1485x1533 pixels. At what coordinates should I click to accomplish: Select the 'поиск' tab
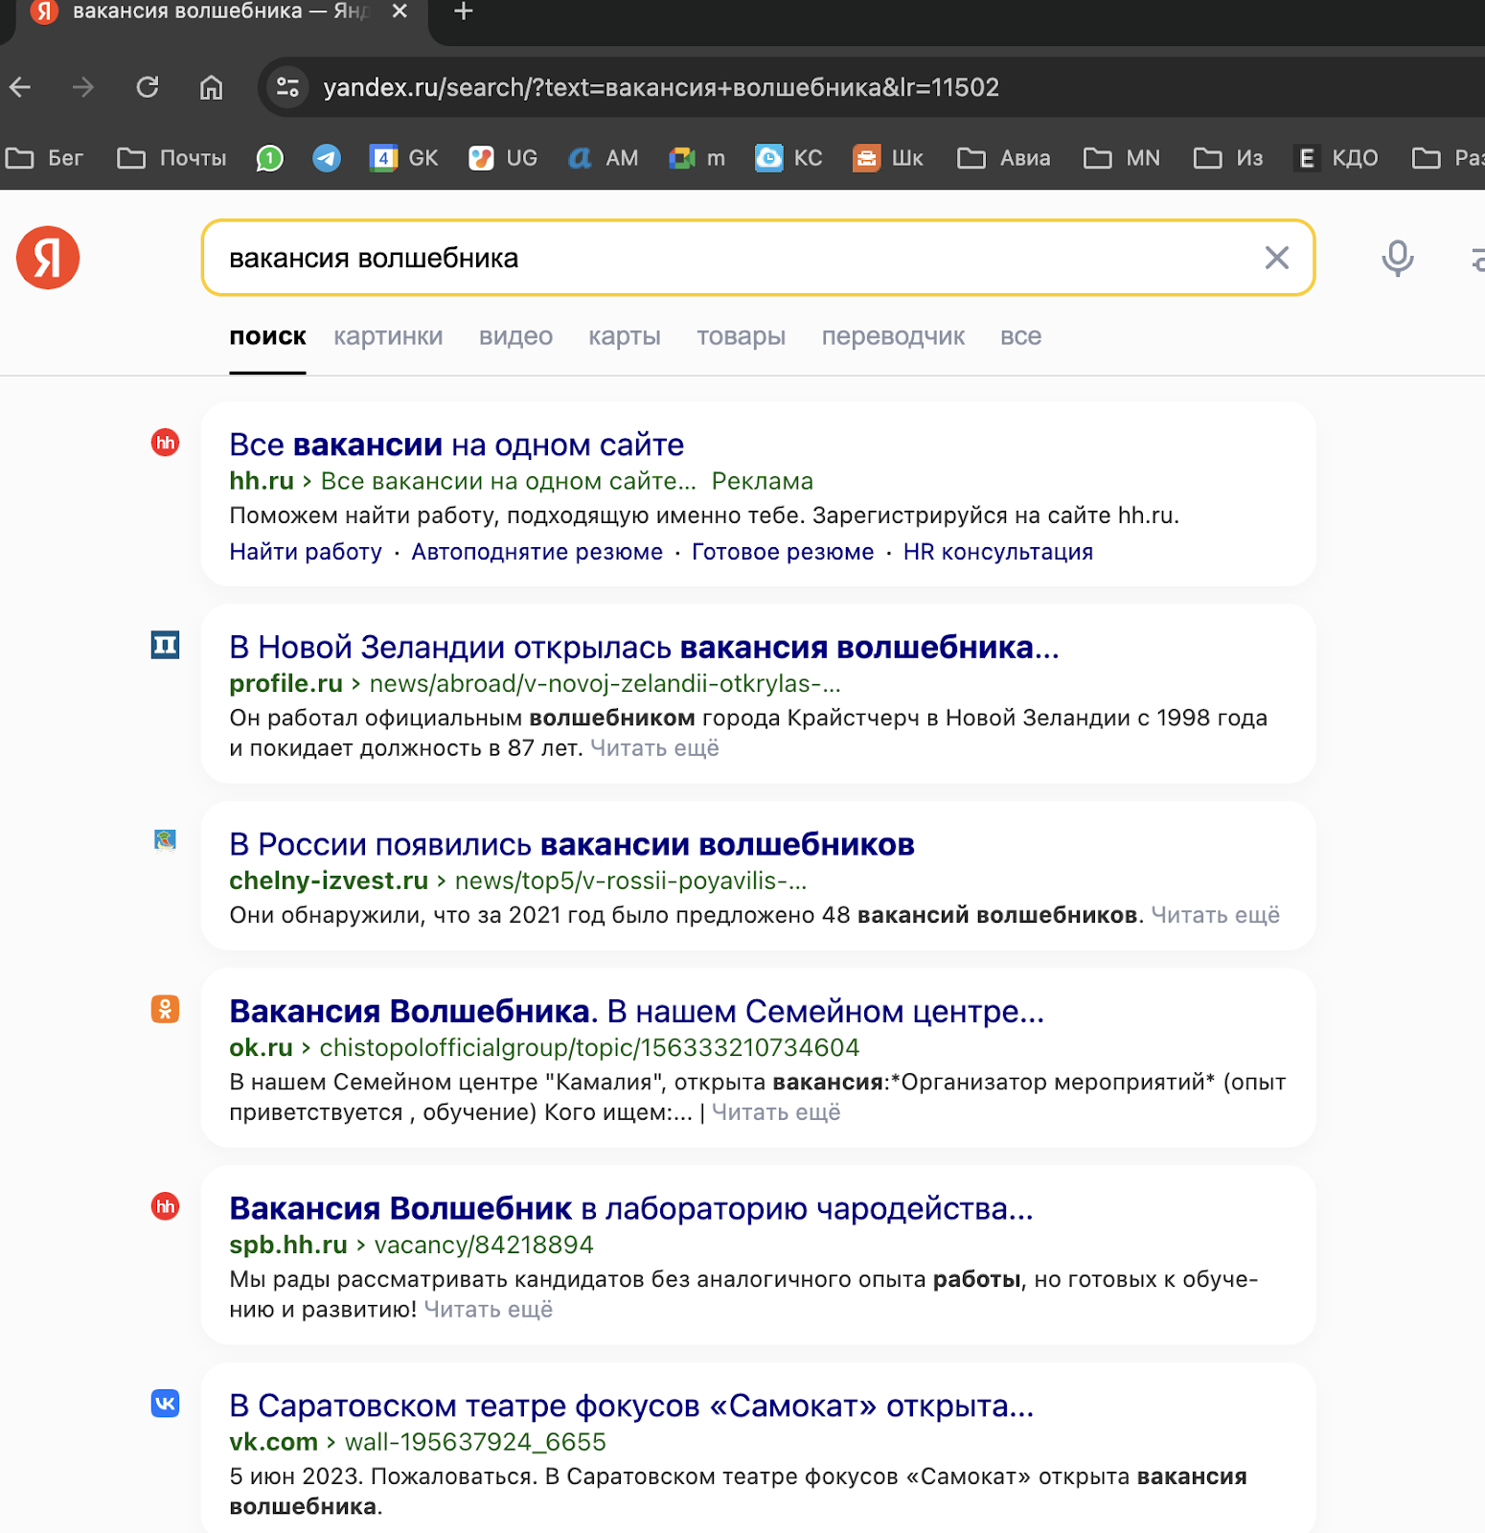click(267, 336)
